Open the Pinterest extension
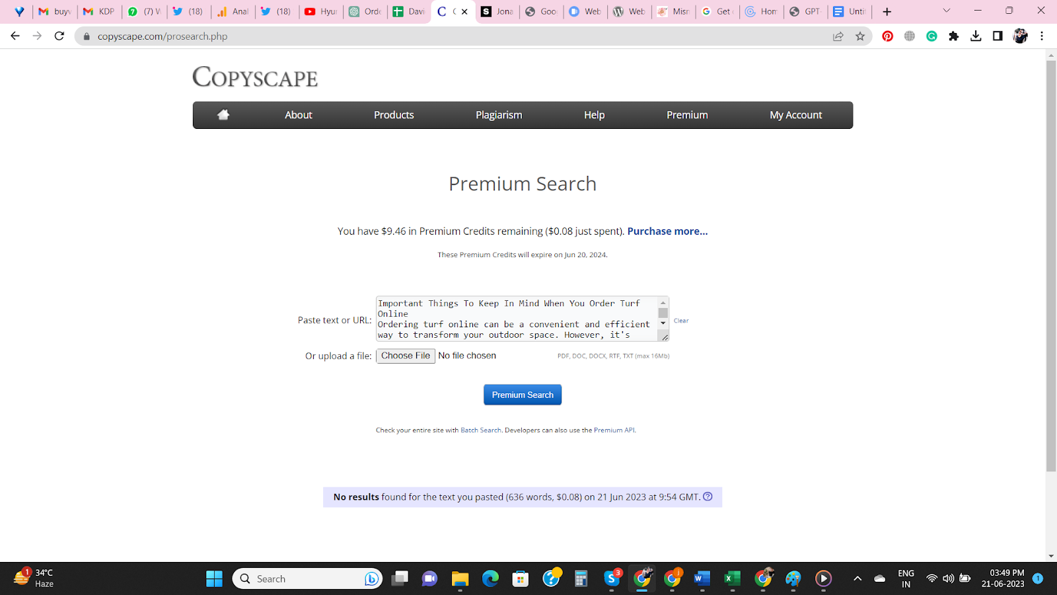1057x595 pixels. point(887,36)
